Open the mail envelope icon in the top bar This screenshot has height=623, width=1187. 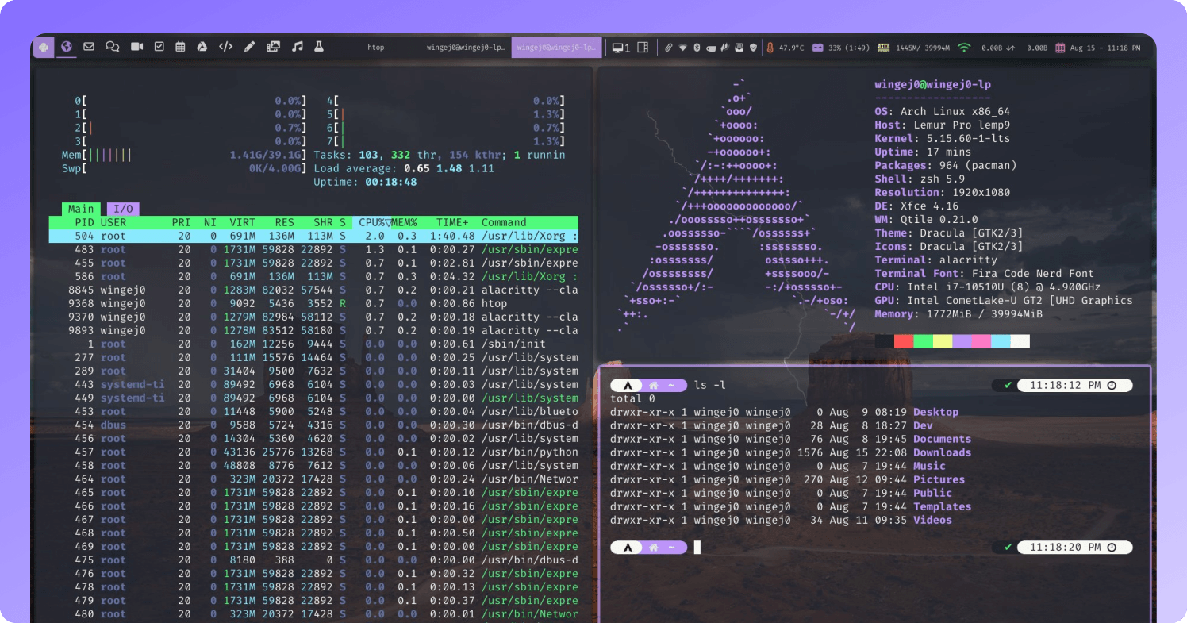[89, 47]
